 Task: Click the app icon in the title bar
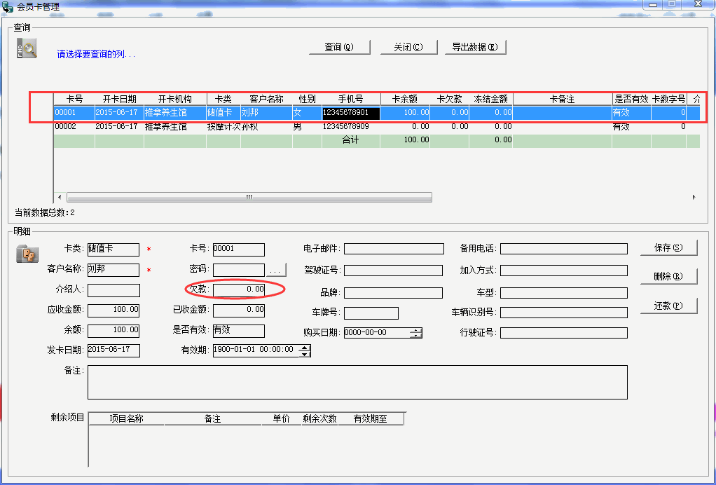pyautogui.click(x=7, y=7)
